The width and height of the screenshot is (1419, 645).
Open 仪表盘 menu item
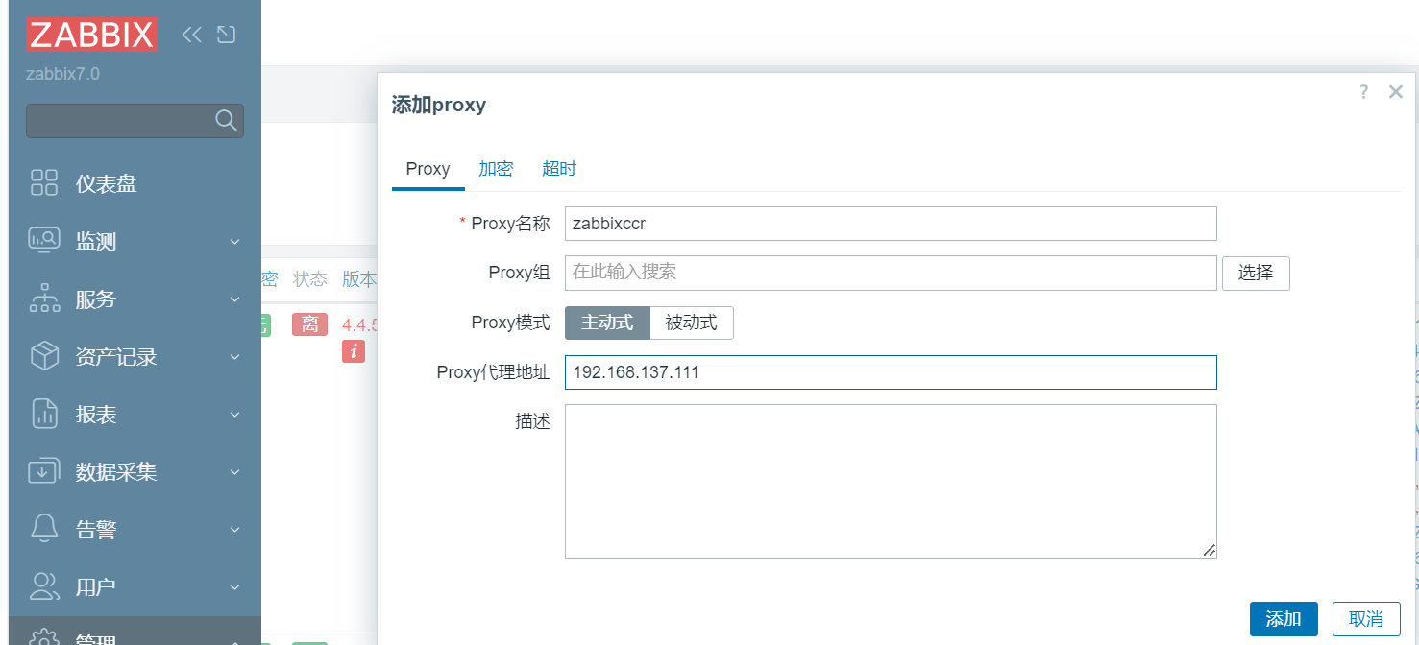click(x=107, y=183)
